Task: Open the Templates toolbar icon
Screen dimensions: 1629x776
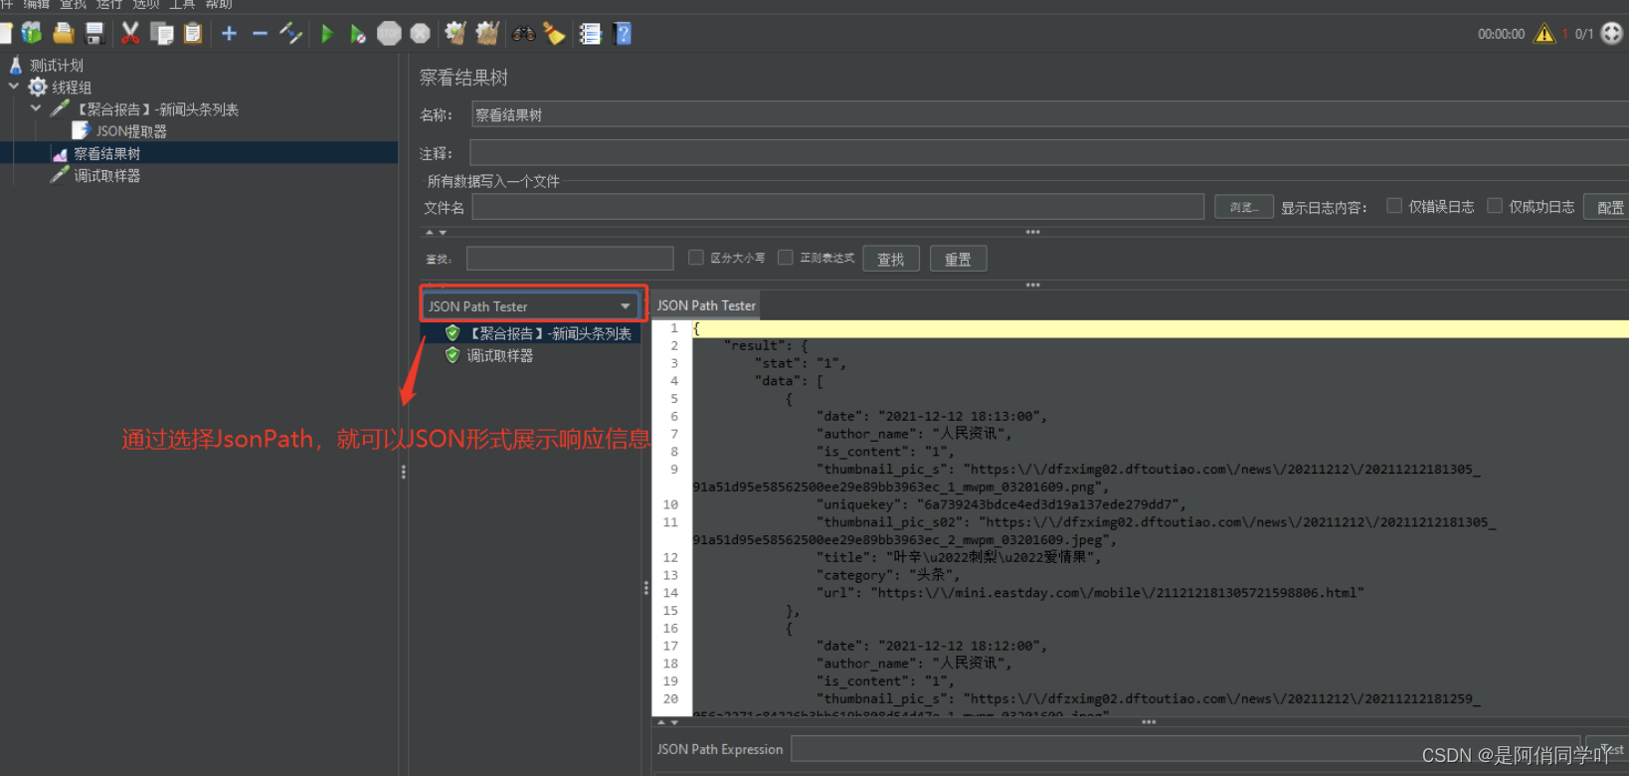Action: [32, 34]
